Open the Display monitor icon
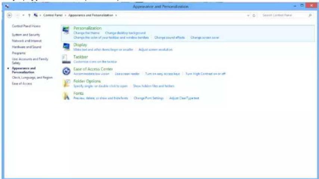Viewport: 319px width, 179px height. click(x=66, y=47)
